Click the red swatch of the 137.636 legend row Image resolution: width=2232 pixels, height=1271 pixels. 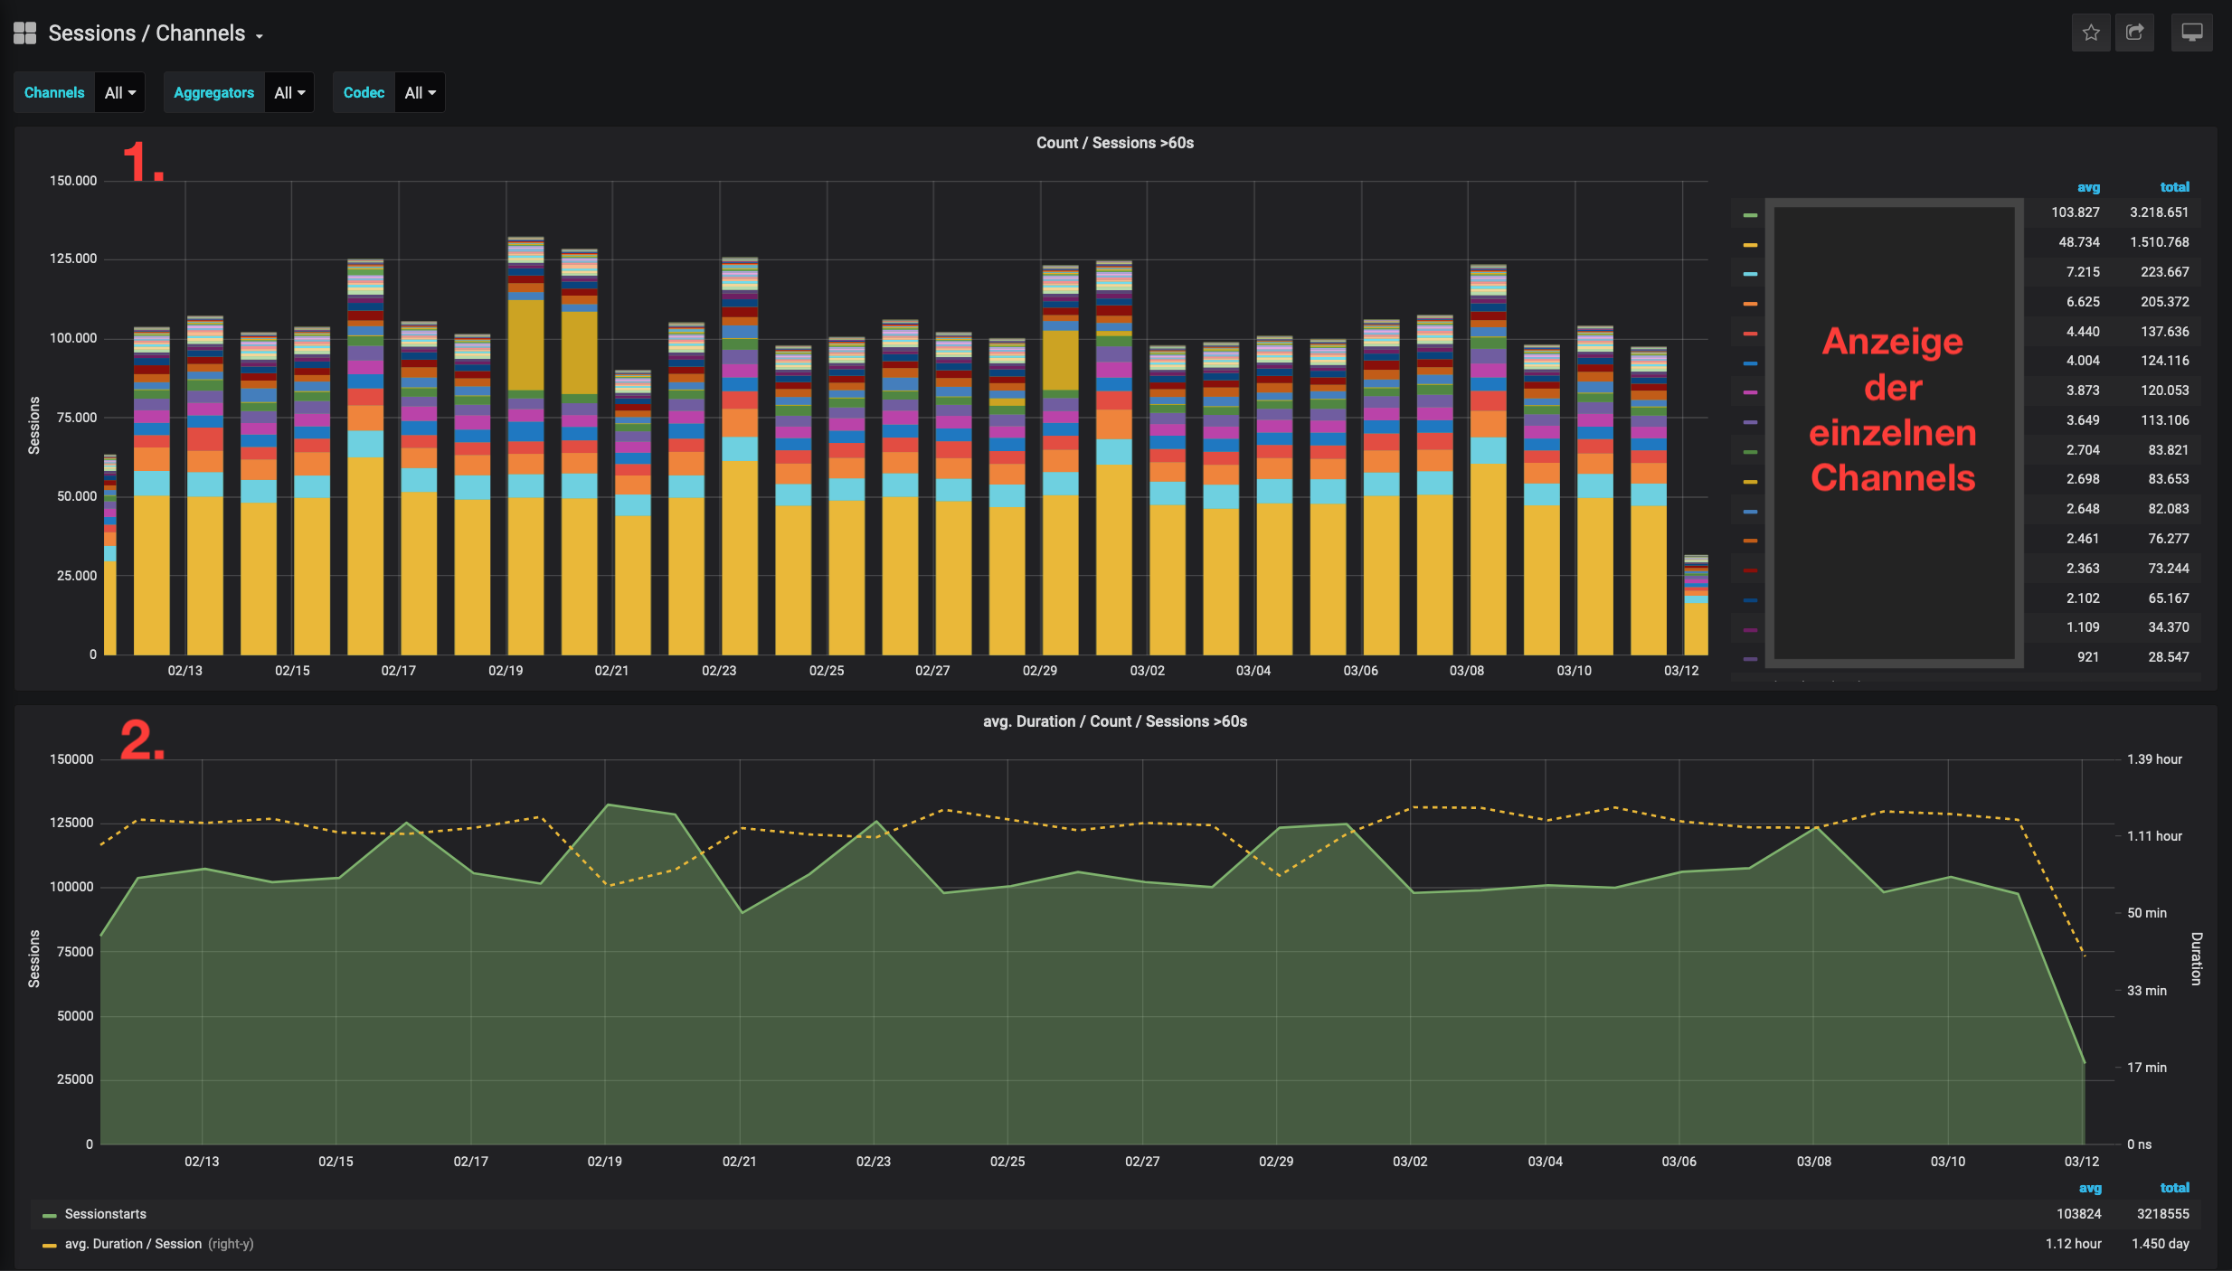tap(1750, 334)
